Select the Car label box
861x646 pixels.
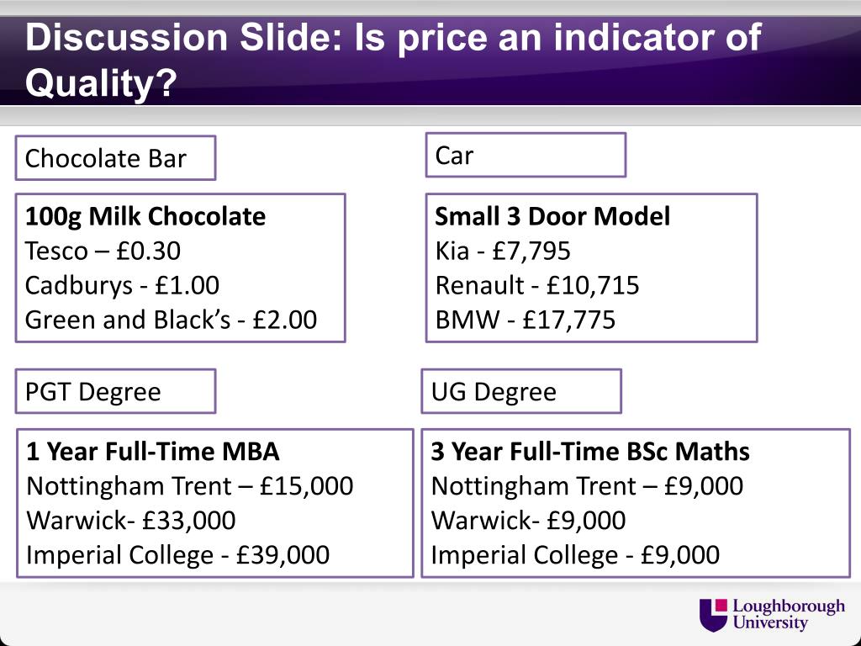pyautogui.click(x=526, y=155)
